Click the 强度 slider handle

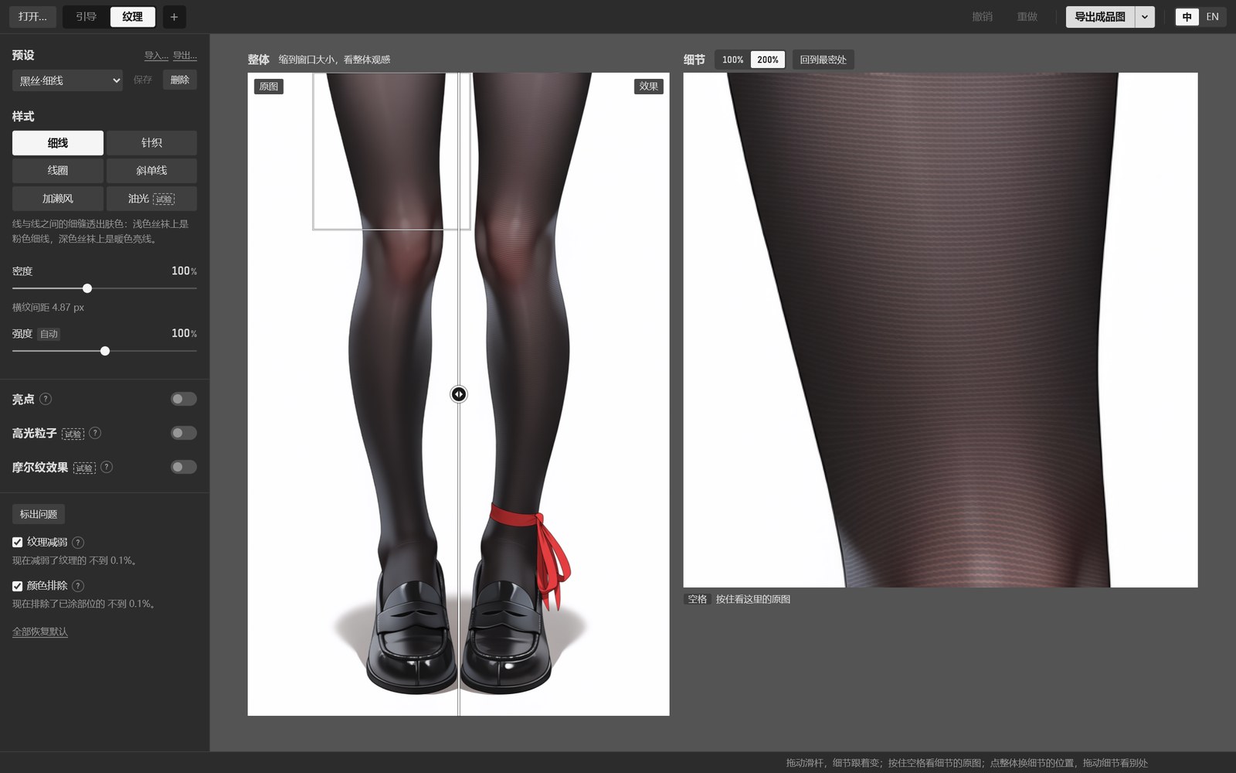tap(105, 351)
